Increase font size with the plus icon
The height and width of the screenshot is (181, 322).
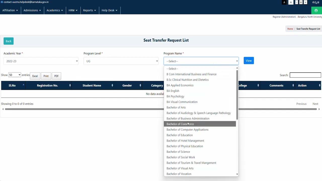(305, 2)
